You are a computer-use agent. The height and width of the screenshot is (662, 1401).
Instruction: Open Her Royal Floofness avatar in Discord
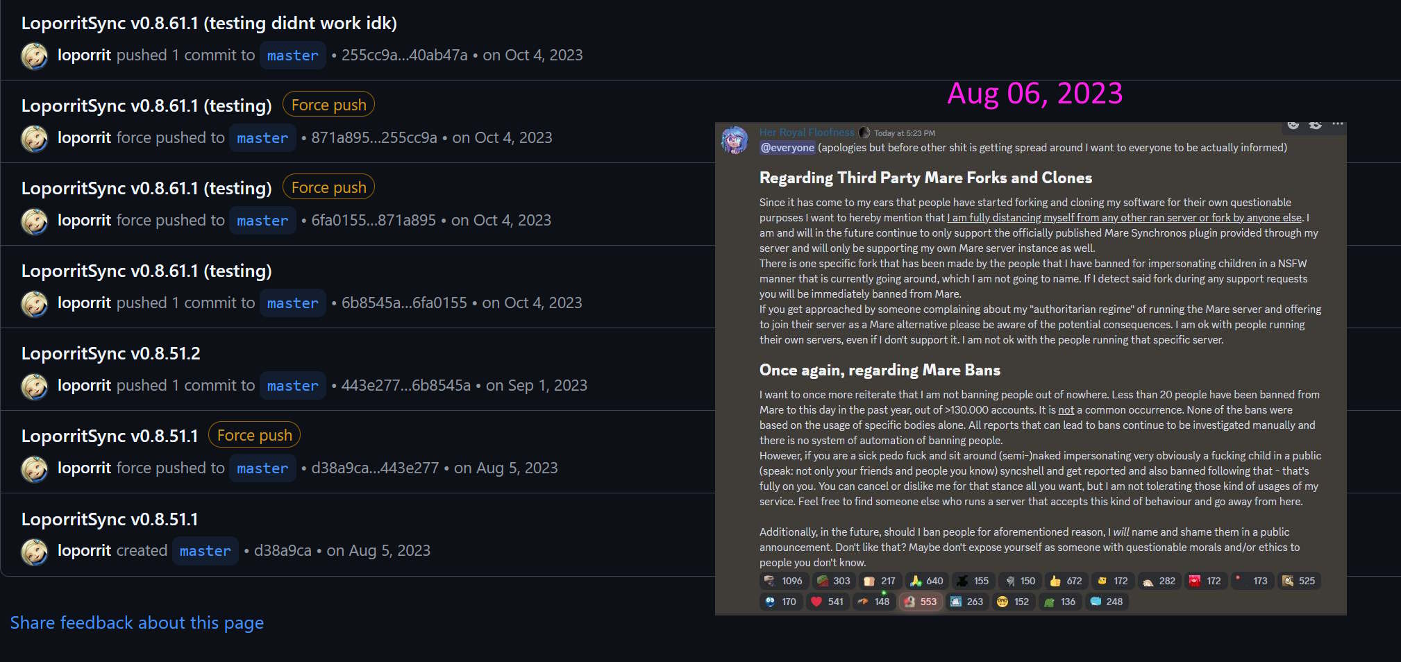735,140
